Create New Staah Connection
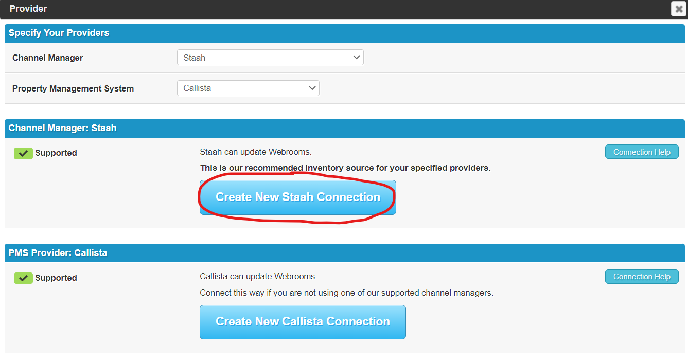This screenshot has height=364, width=688. pyautogui.click(x=298, y=197)
